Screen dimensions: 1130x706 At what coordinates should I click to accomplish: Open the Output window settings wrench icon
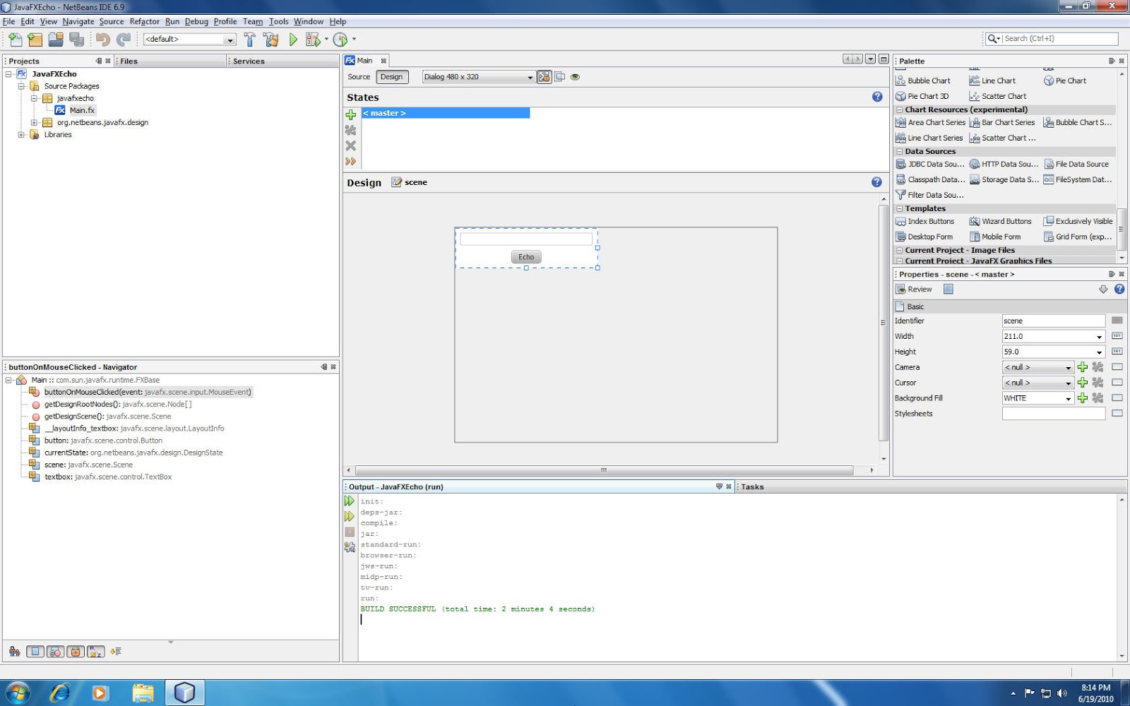click(x=350, y=546)
